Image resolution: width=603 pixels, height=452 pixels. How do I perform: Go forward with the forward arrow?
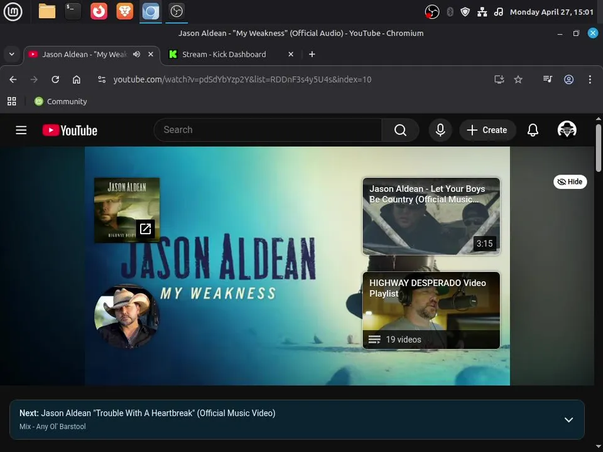34,80
